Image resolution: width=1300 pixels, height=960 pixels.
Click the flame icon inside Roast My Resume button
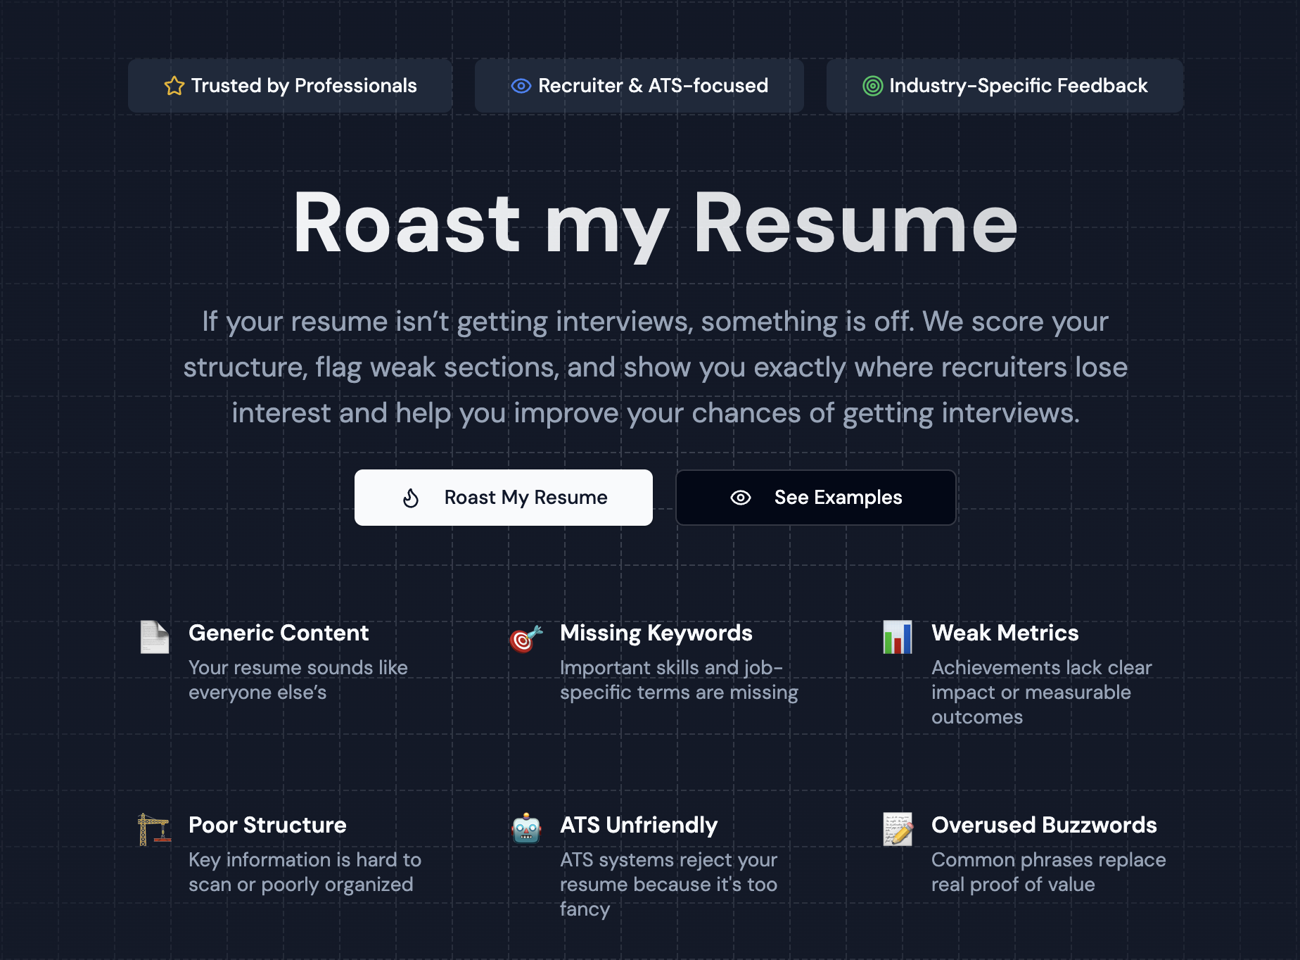[x=411, y=497]
